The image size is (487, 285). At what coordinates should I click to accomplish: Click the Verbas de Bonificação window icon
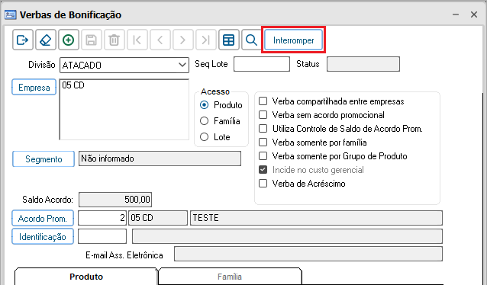(10, 14)
